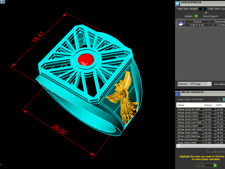Click the Metal column header

click(x=190, y=105)
